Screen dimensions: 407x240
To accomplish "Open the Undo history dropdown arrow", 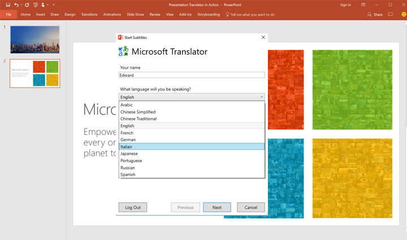I will tap(21, 5).
